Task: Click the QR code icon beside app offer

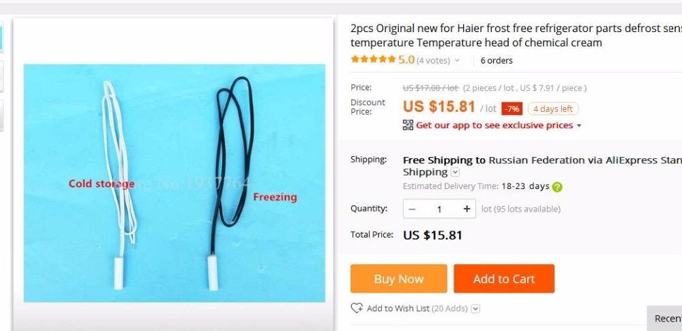Action: [x=408, y=125]
